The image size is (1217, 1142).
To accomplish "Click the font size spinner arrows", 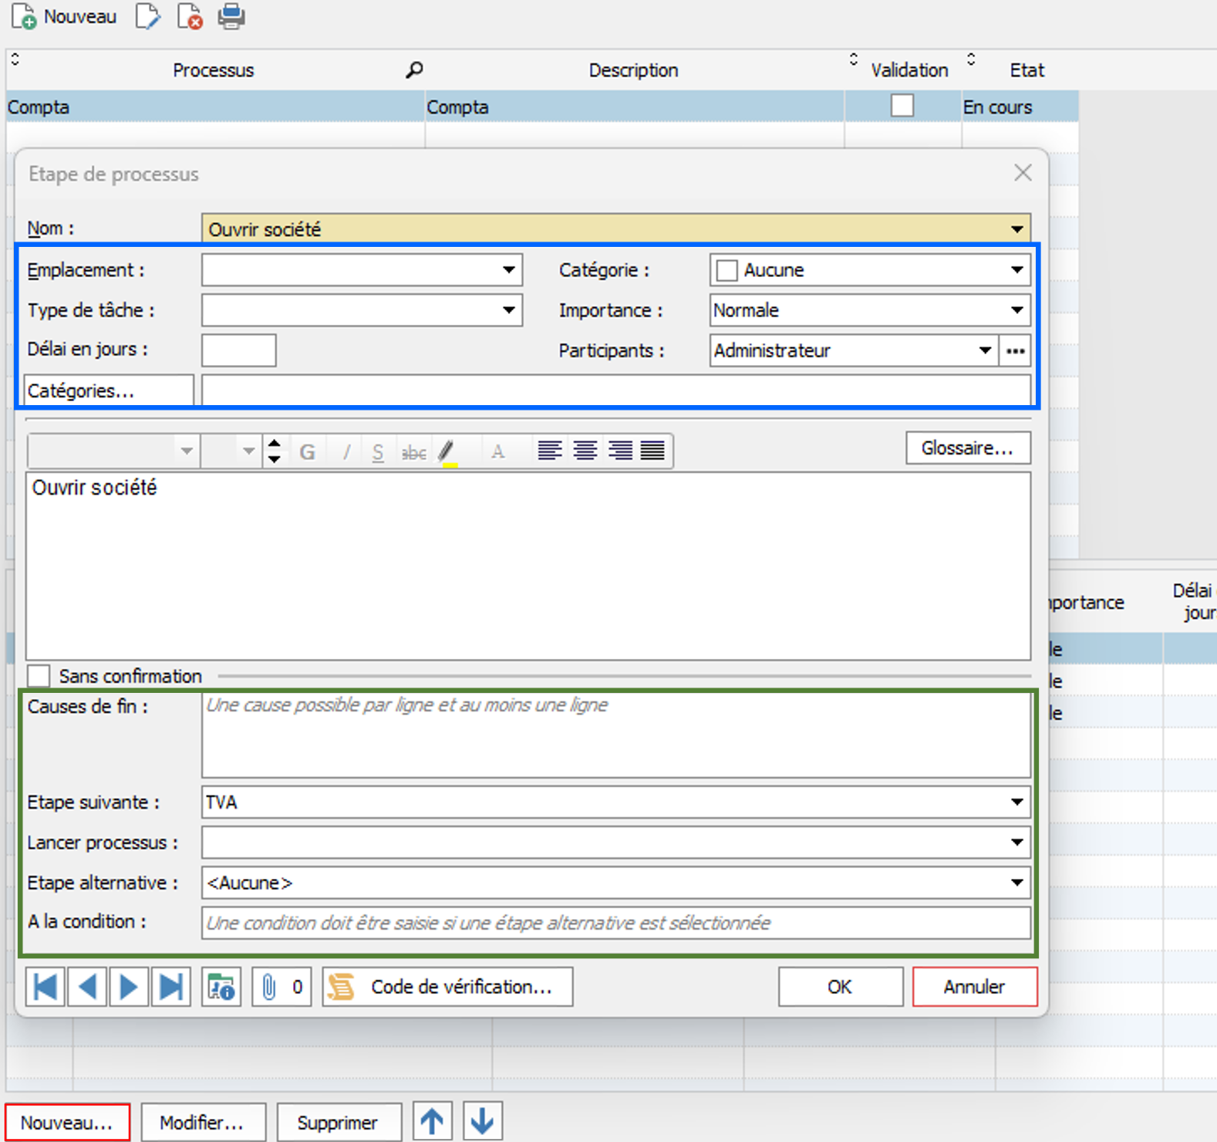I will click(275, 451).
